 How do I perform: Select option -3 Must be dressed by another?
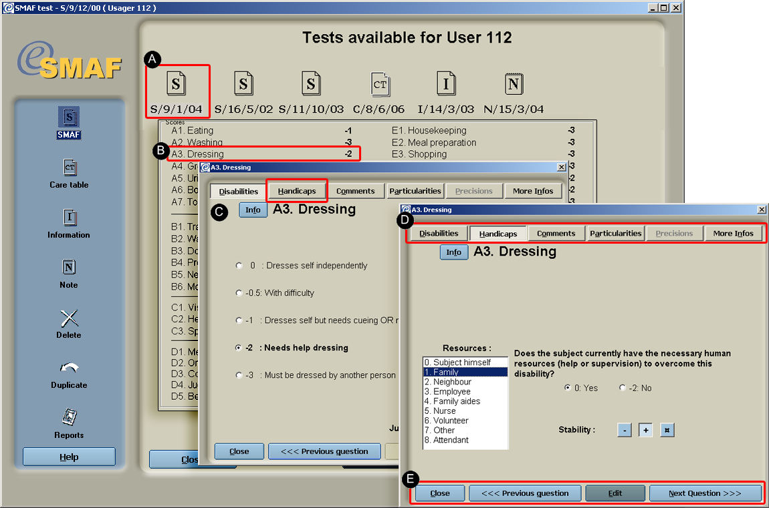coord(239,375)
